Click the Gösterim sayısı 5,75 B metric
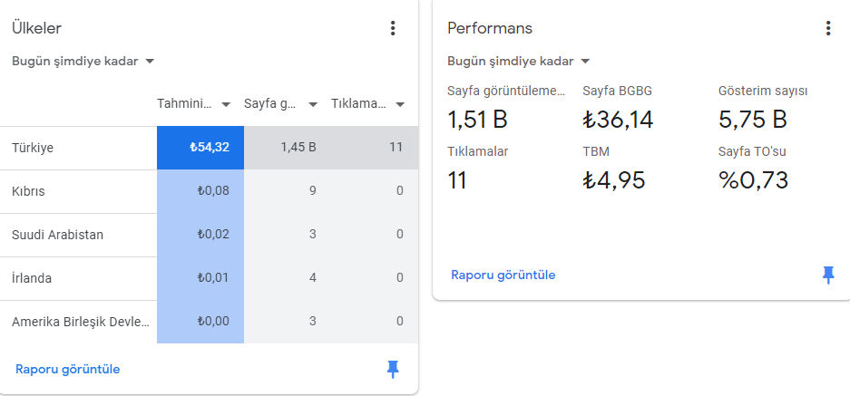850x396 pixels. coord(763,109)
